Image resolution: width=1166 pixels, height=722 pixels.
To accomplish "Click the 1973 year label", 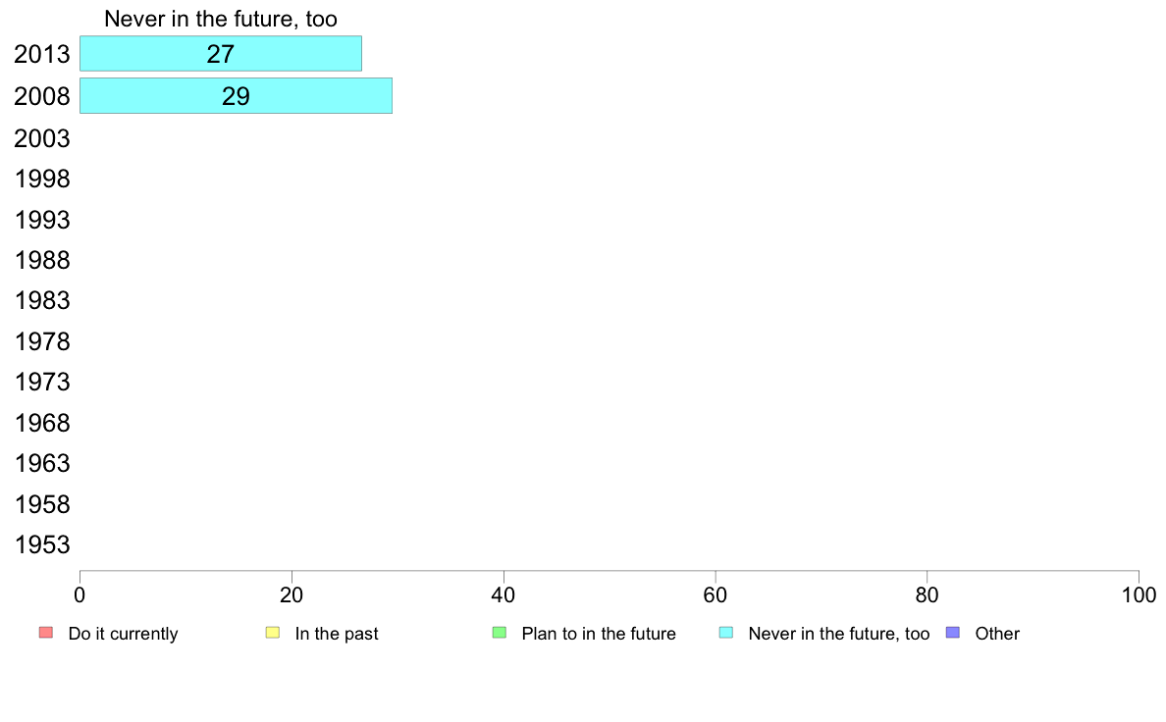I will [42, 383].
